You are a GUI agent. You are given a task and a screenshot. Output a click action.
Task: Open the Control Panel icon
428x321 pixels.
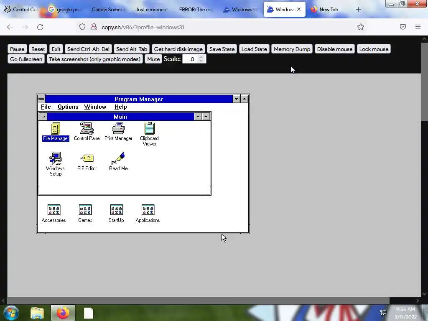(x=87, y=132)
